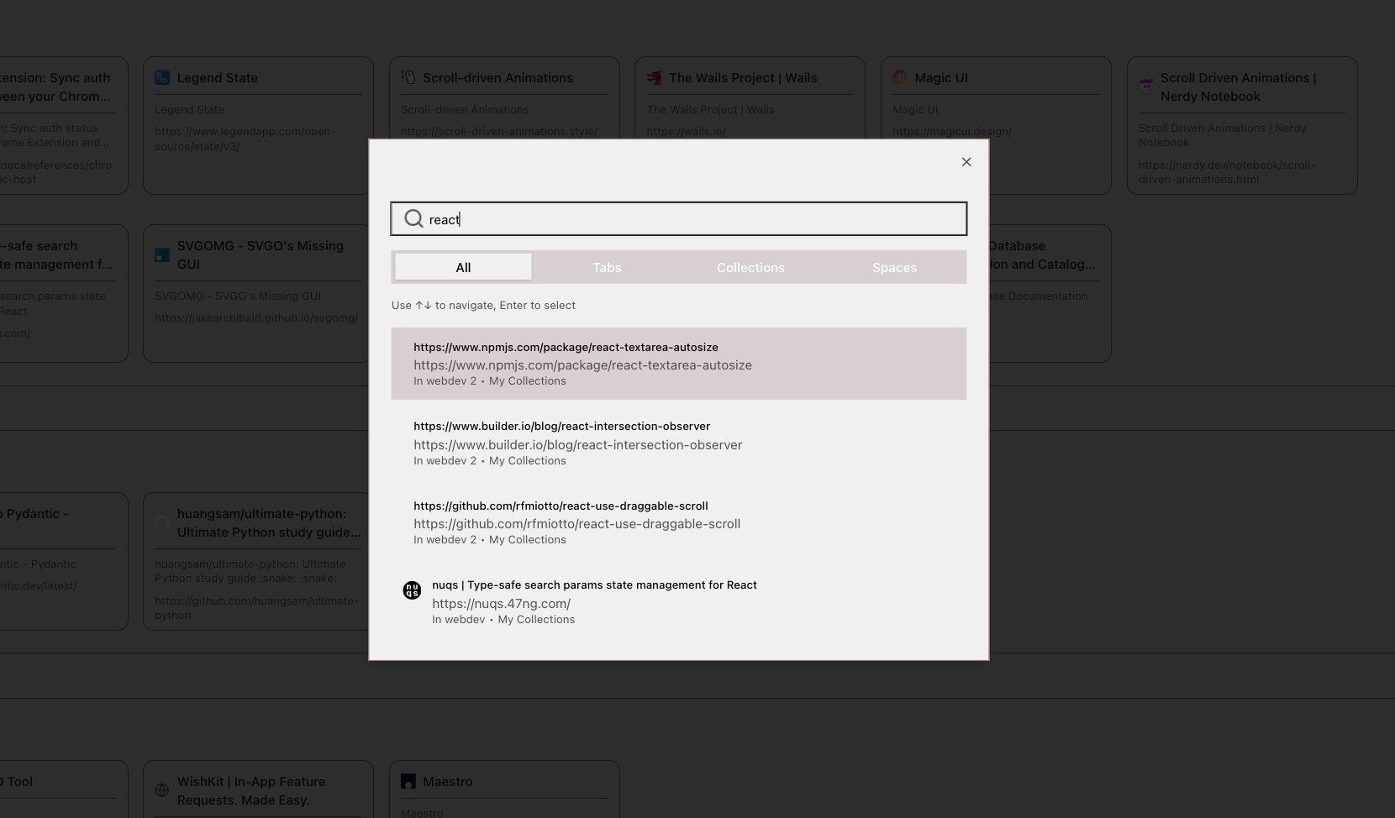Open the Legend State card title

coord(218,77)
